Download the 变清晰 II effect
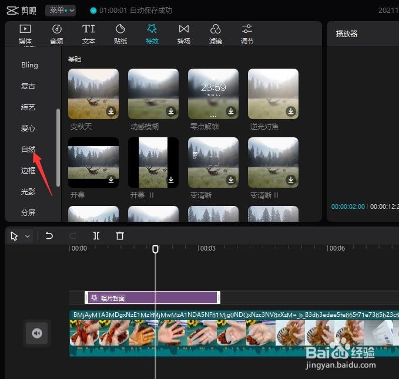Image resolution: width=399 pixels, height=379 pixels. point(291,180)
